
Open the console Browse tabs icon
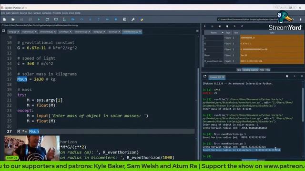[205, 76]
